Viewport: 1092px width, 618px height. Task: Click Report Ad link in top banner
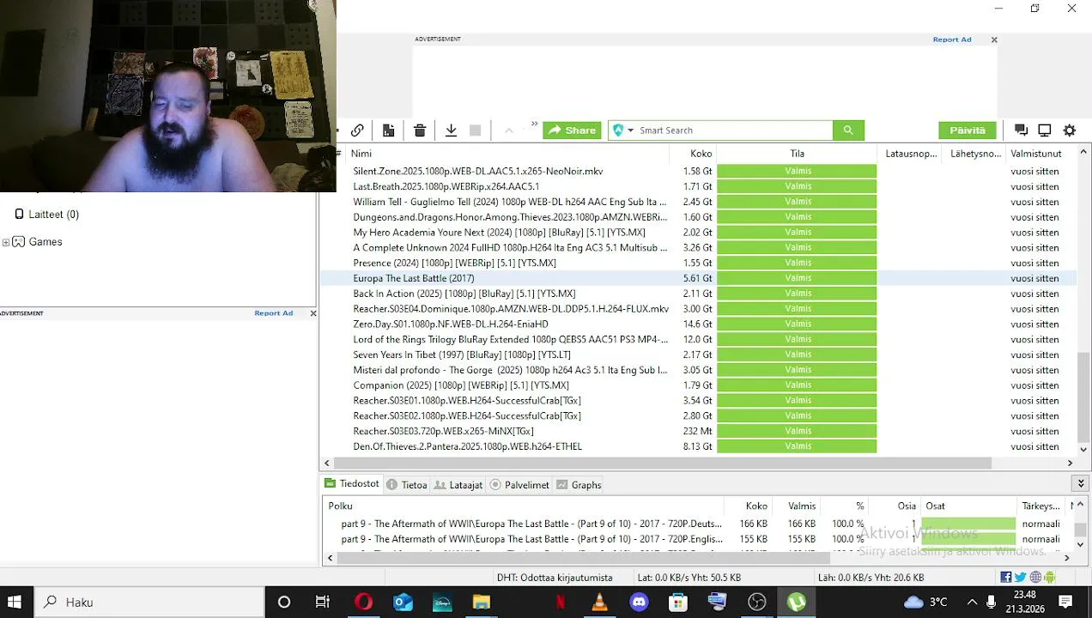click(952, 39)
